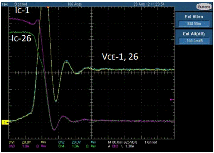
Task: Click the yellow channel 1 ground marker
Action: pyautogui.click(x=5, y=123)
